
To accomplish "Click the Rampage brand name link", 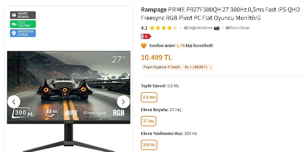I will [154, 9].
